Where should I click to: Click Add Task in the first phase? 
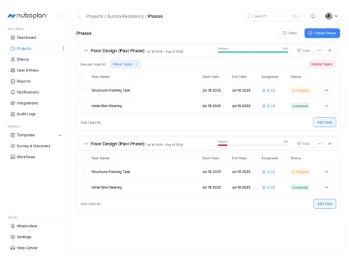325,122
